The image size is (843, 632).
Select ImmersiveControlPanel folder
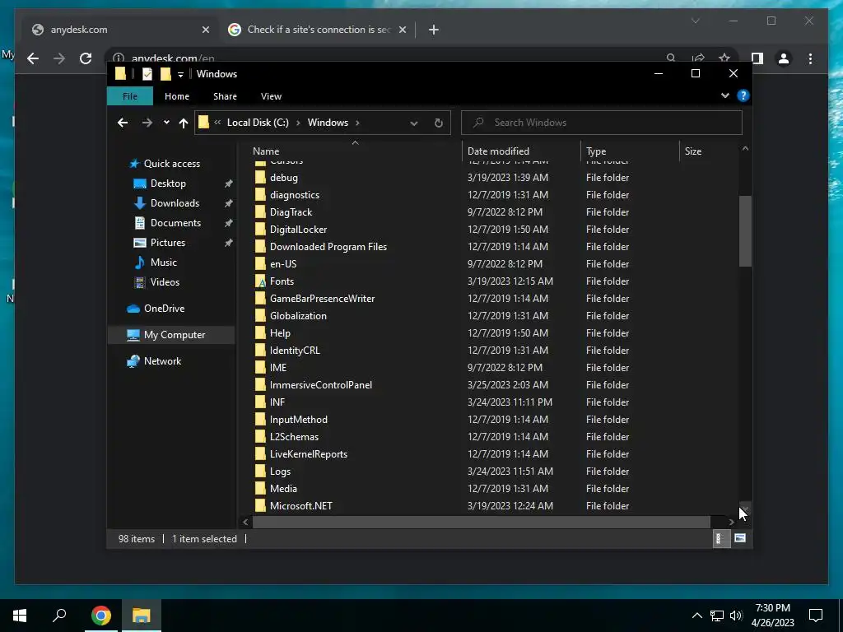pos(321,385)
